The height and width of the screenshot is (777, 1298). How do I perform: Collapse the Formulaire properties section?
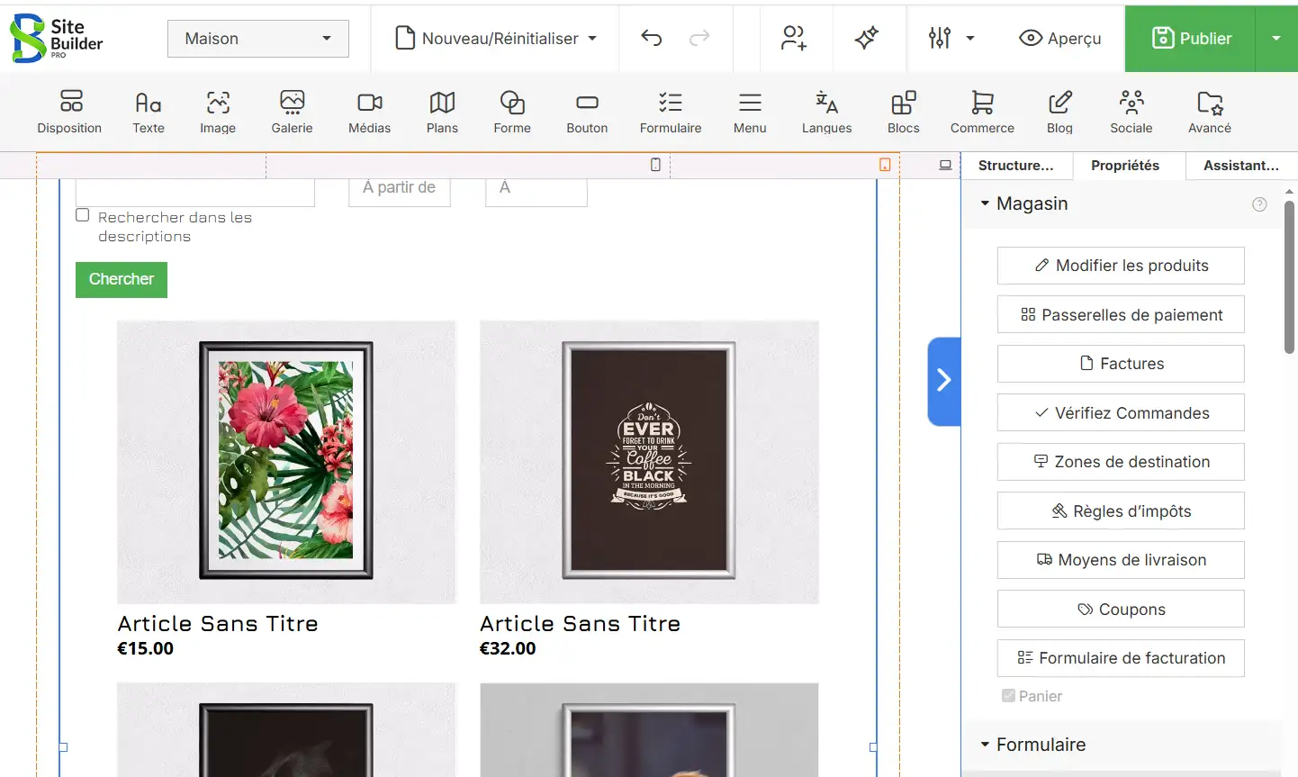(985, 745)
